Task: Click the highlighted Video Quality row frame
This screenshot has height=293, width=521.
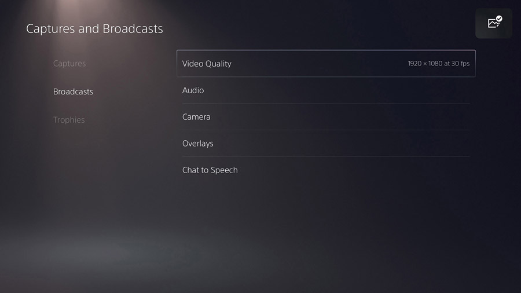Action: tap(326, 64)
